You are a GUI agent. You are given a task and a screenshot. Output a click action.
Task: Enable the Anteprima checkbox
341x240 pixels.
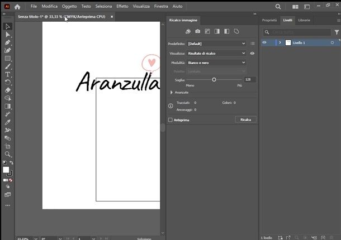(x=170, y=120)
